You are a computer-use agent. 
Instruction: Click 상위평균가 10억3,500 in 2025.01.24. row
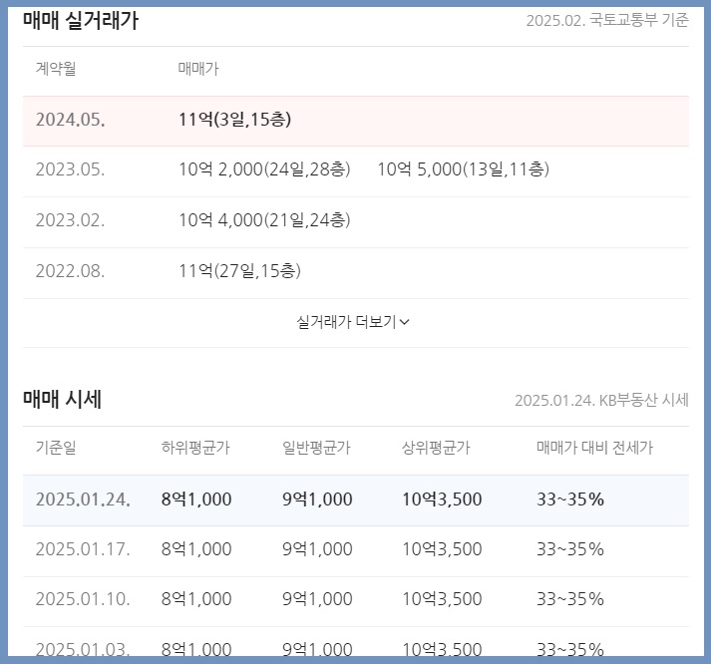(x=442, y=499)
